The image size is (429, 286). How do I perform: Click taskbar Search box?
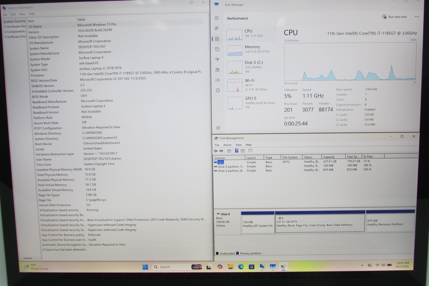(x=177, y=267)
